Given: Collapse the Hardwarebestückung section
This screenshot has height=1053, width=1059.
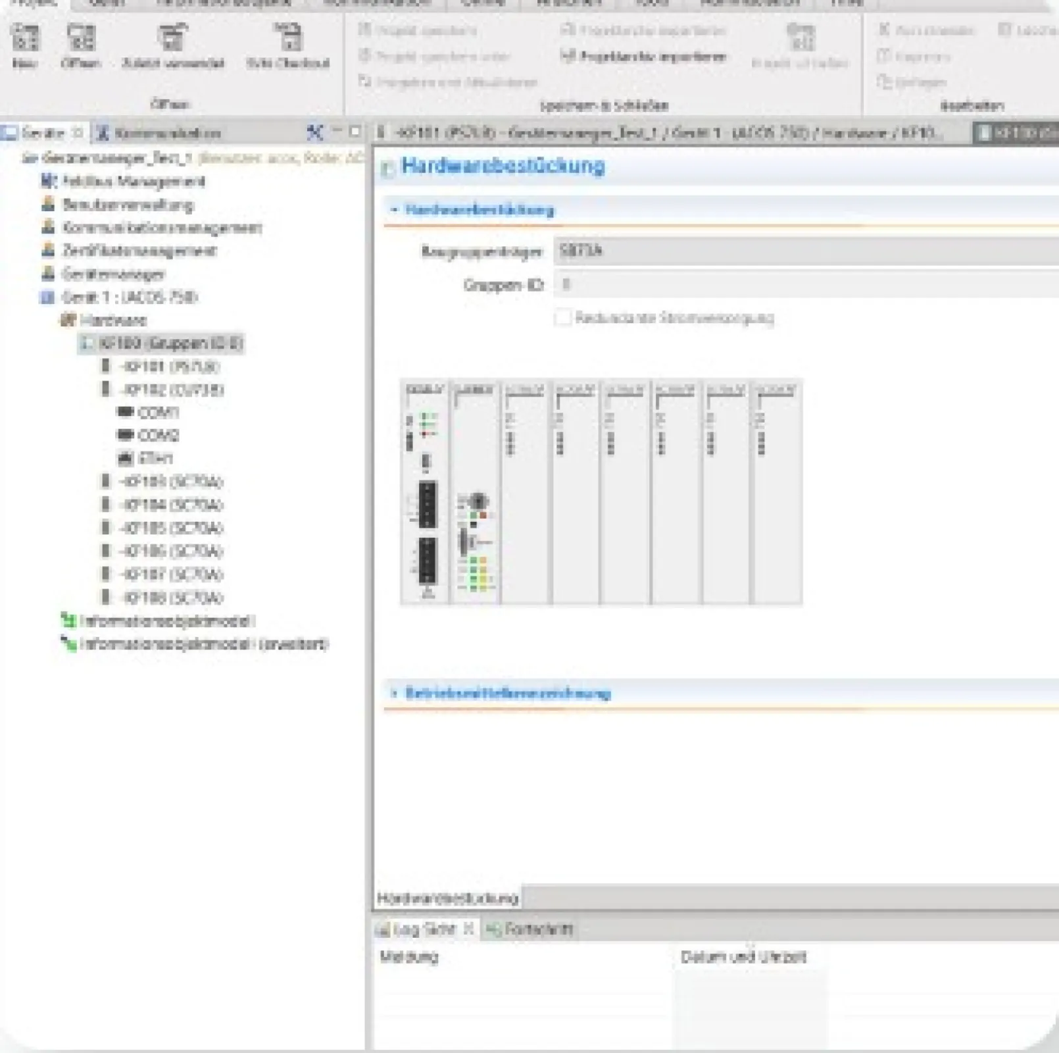Looking at the screenshot, I should [395, 211].
